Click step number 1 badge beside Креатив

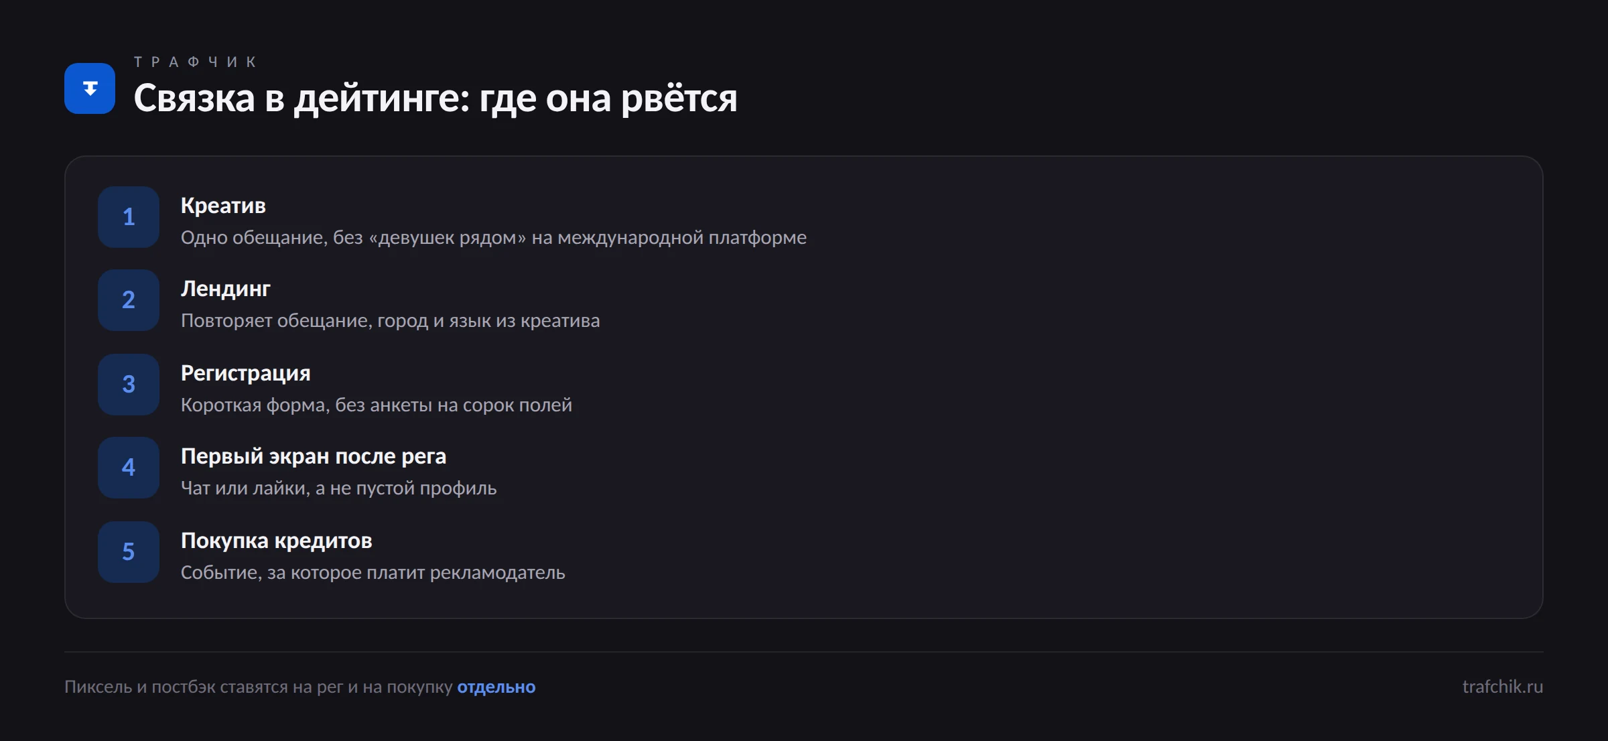click(x=129, y=217)
